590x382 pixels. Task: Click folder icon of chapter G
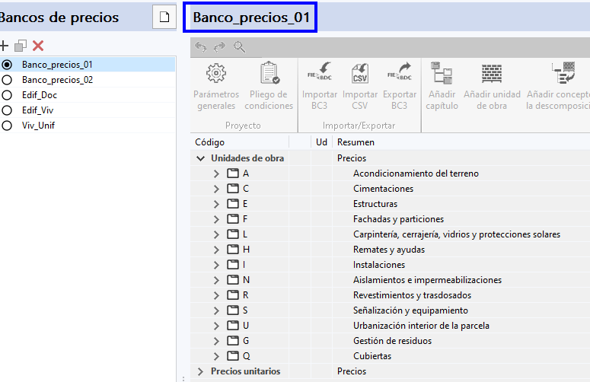point(233,341)
